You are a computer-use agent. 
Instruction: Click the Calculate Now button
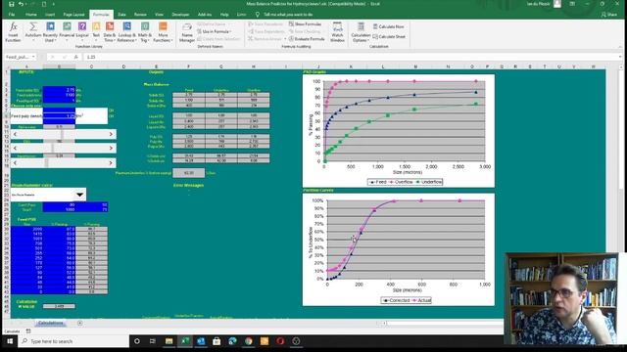pos(388,26)
